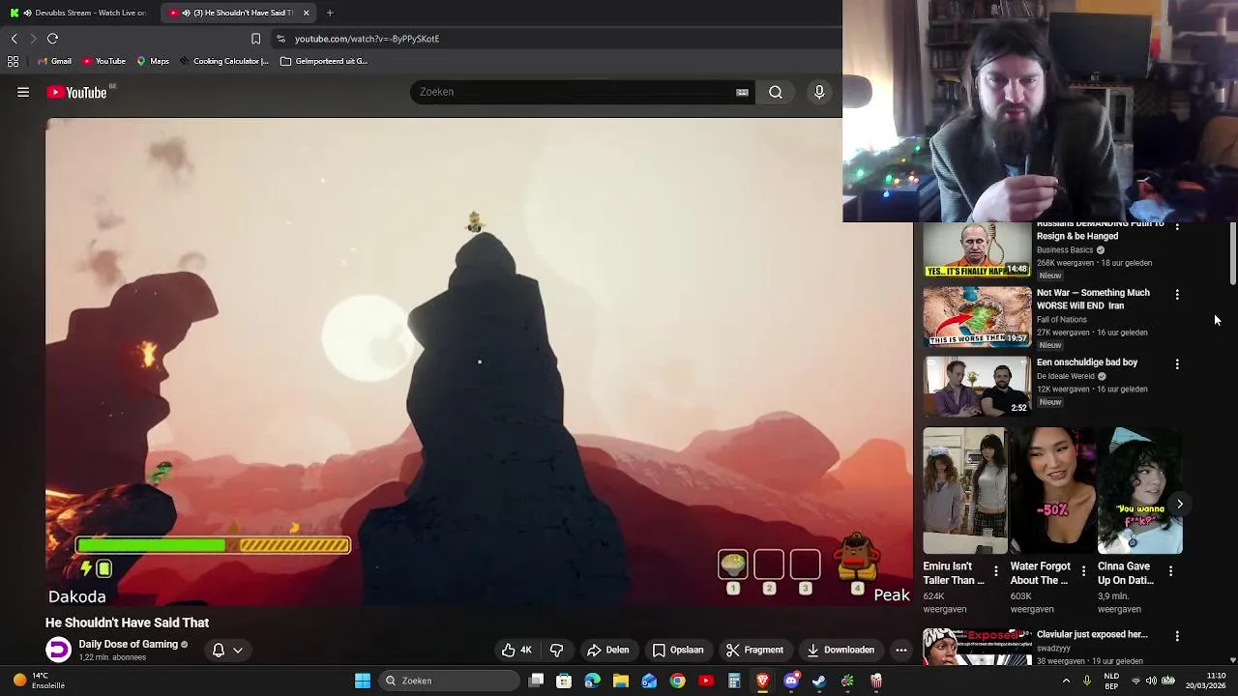
Task: Open the Emiru Isn't Taller Than short
Action: click(x=964, y=491)
